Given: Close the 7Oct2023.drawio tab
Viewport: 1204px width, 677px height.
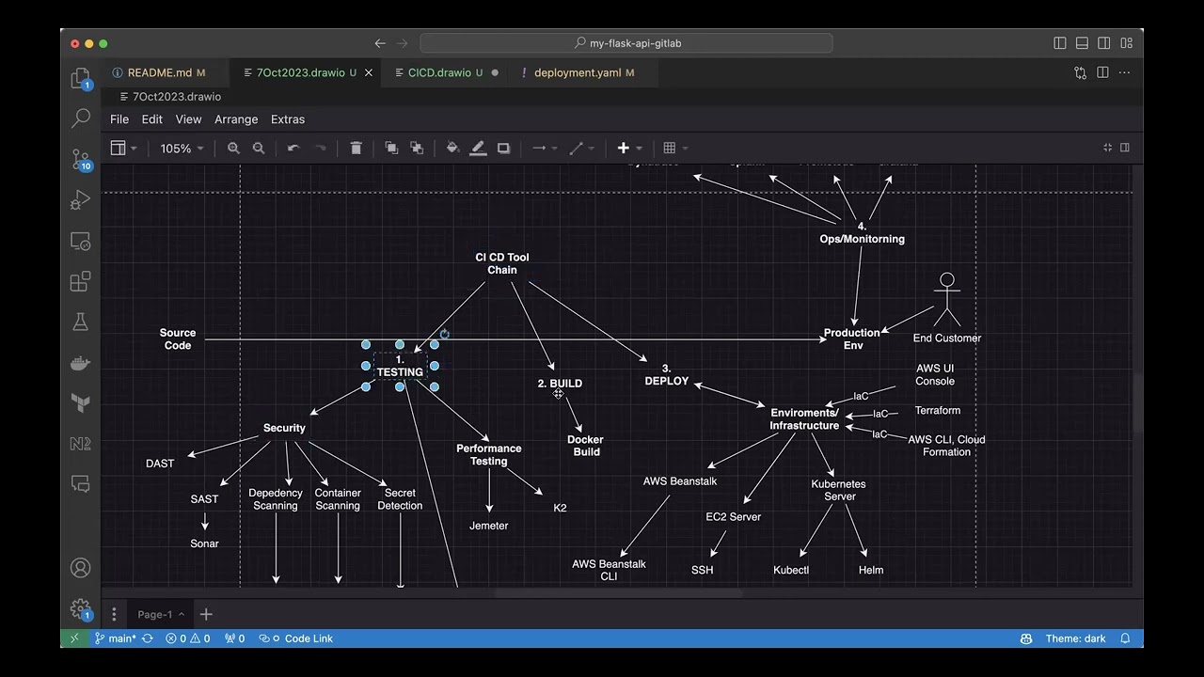Looking at the screenshot, I should click(369, 72).
